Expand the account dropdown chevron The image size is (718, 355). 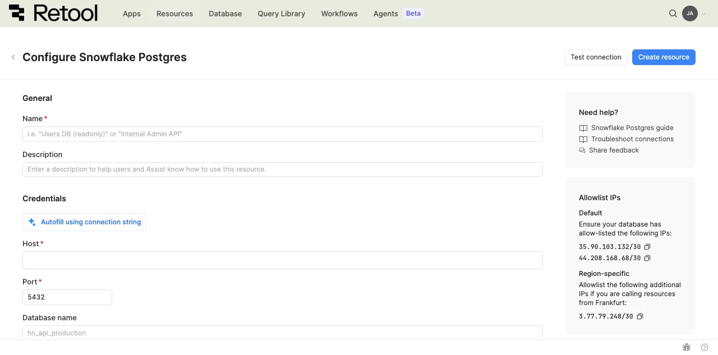pyautogui.click(x=704, y=14)
